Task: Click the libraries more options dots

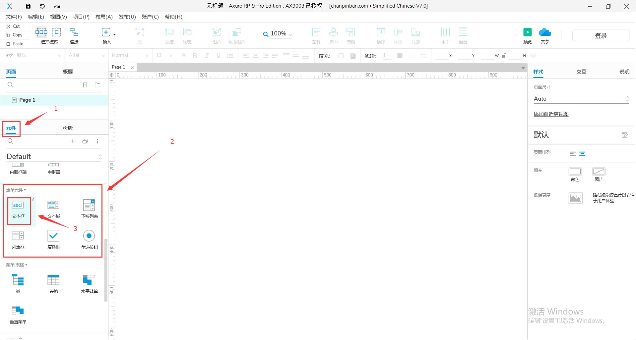Action: (97, 141)
